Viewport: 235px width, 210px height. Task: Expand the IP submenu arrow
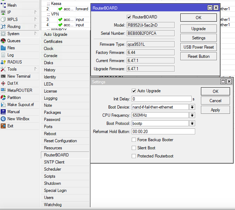pos(35,12)
